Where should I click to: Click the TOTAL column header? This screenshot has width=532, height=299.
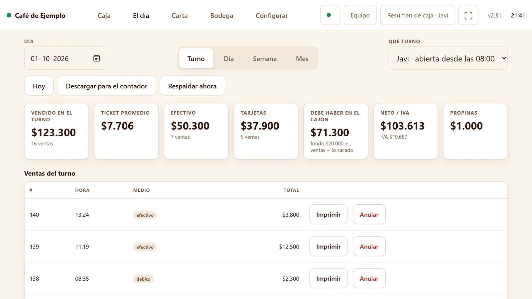pos(291,190)
